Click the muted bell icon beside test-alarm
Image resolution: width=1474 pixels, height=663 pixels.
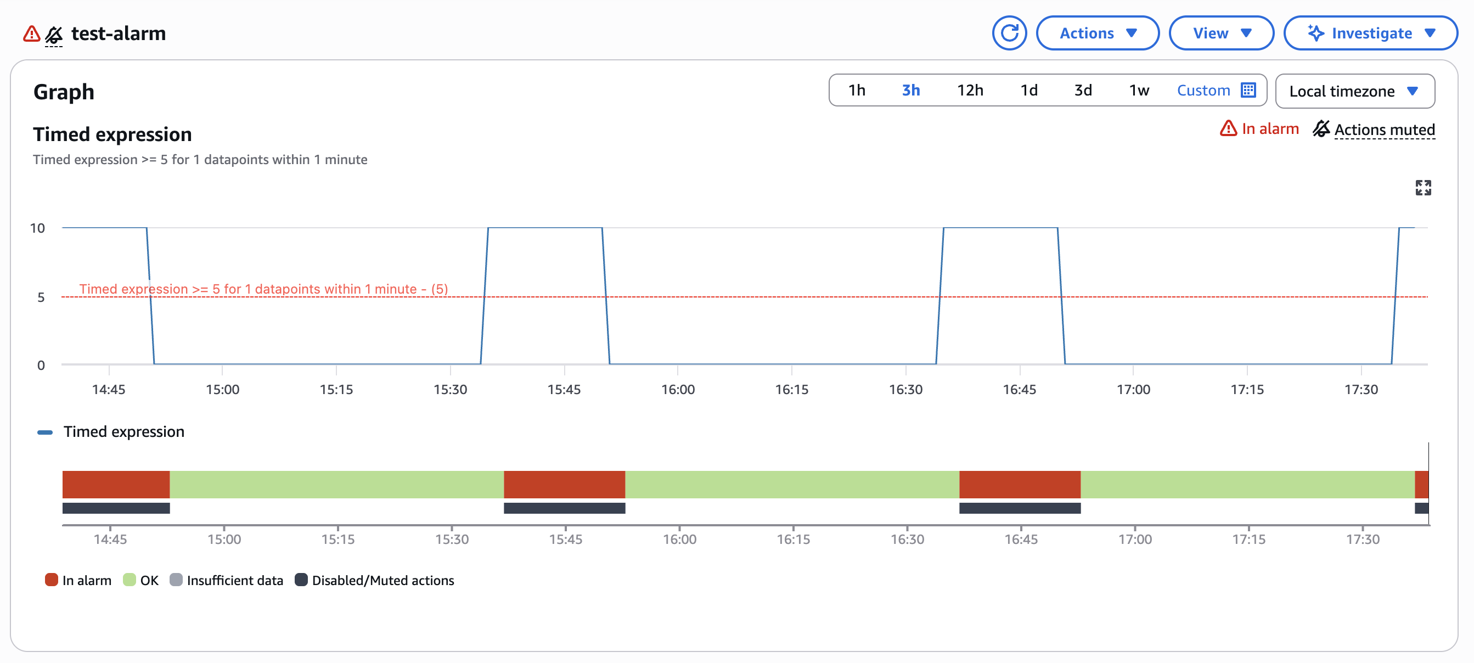tap(54, 35)
